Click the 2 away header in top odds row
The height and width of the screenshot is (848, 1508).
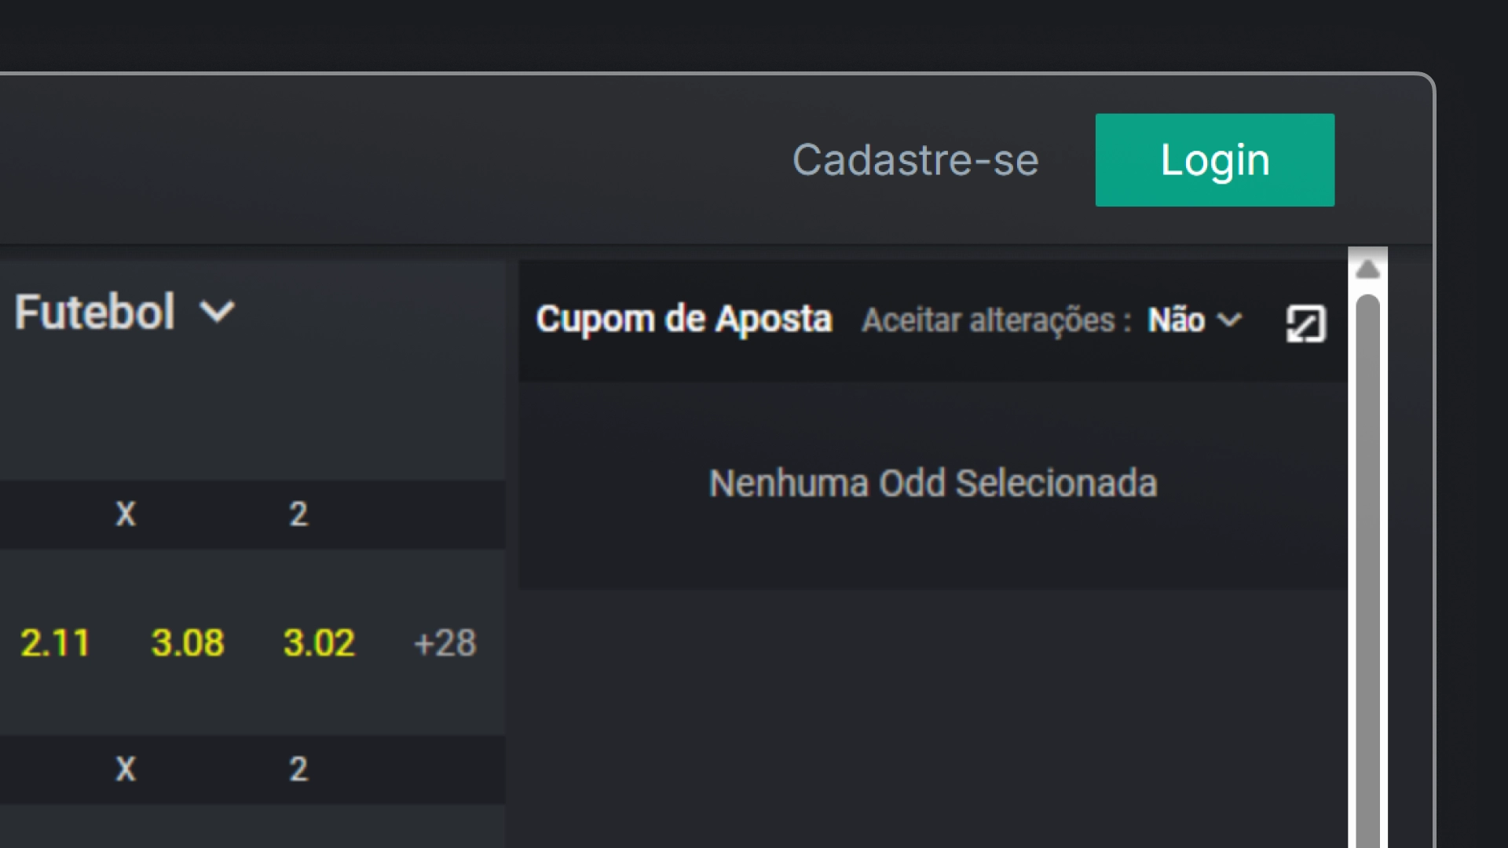(x=298, y=514)
